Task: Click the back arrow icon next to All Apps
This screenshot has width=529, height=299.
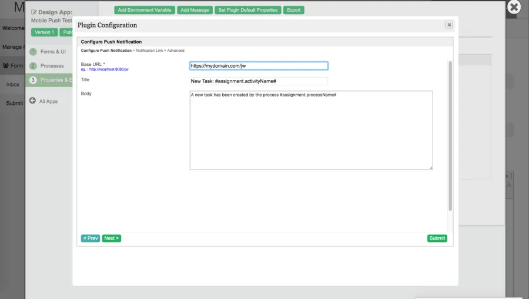Action: click(32, 101)
